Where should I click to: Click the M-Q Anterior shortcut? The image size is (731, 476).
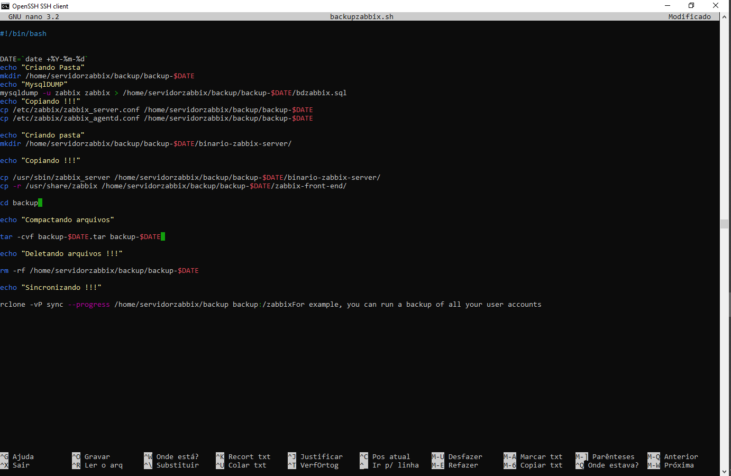tap(673, 456)
